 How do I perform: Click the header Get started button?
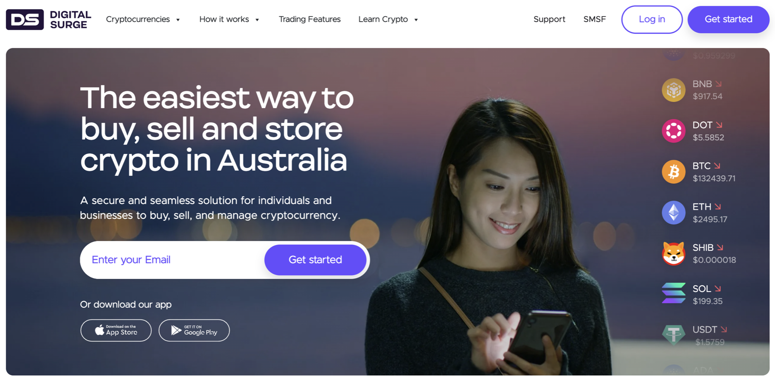tap(728, 20)
